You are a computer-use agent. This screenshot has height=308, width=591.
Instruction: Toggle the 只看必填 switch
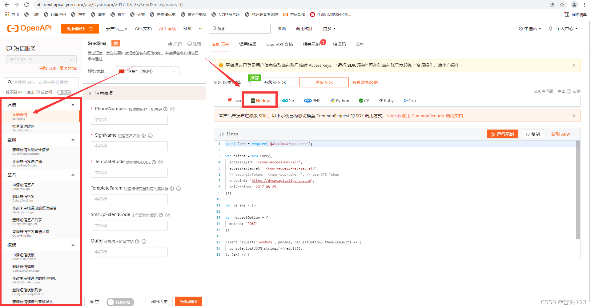[x=120, y=302]
